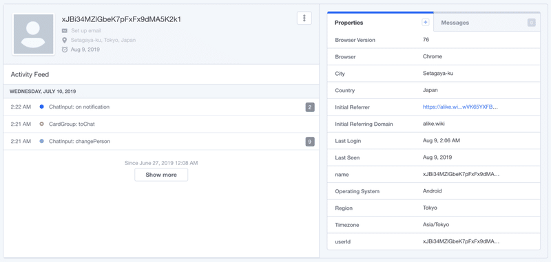Click the Timezone value Asia/Tokyo
This screenshot has width=551, height=262.
436,225
